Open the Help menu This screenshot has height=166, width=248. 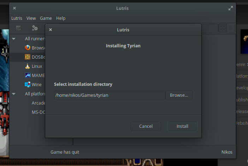[x=61, y=18]
